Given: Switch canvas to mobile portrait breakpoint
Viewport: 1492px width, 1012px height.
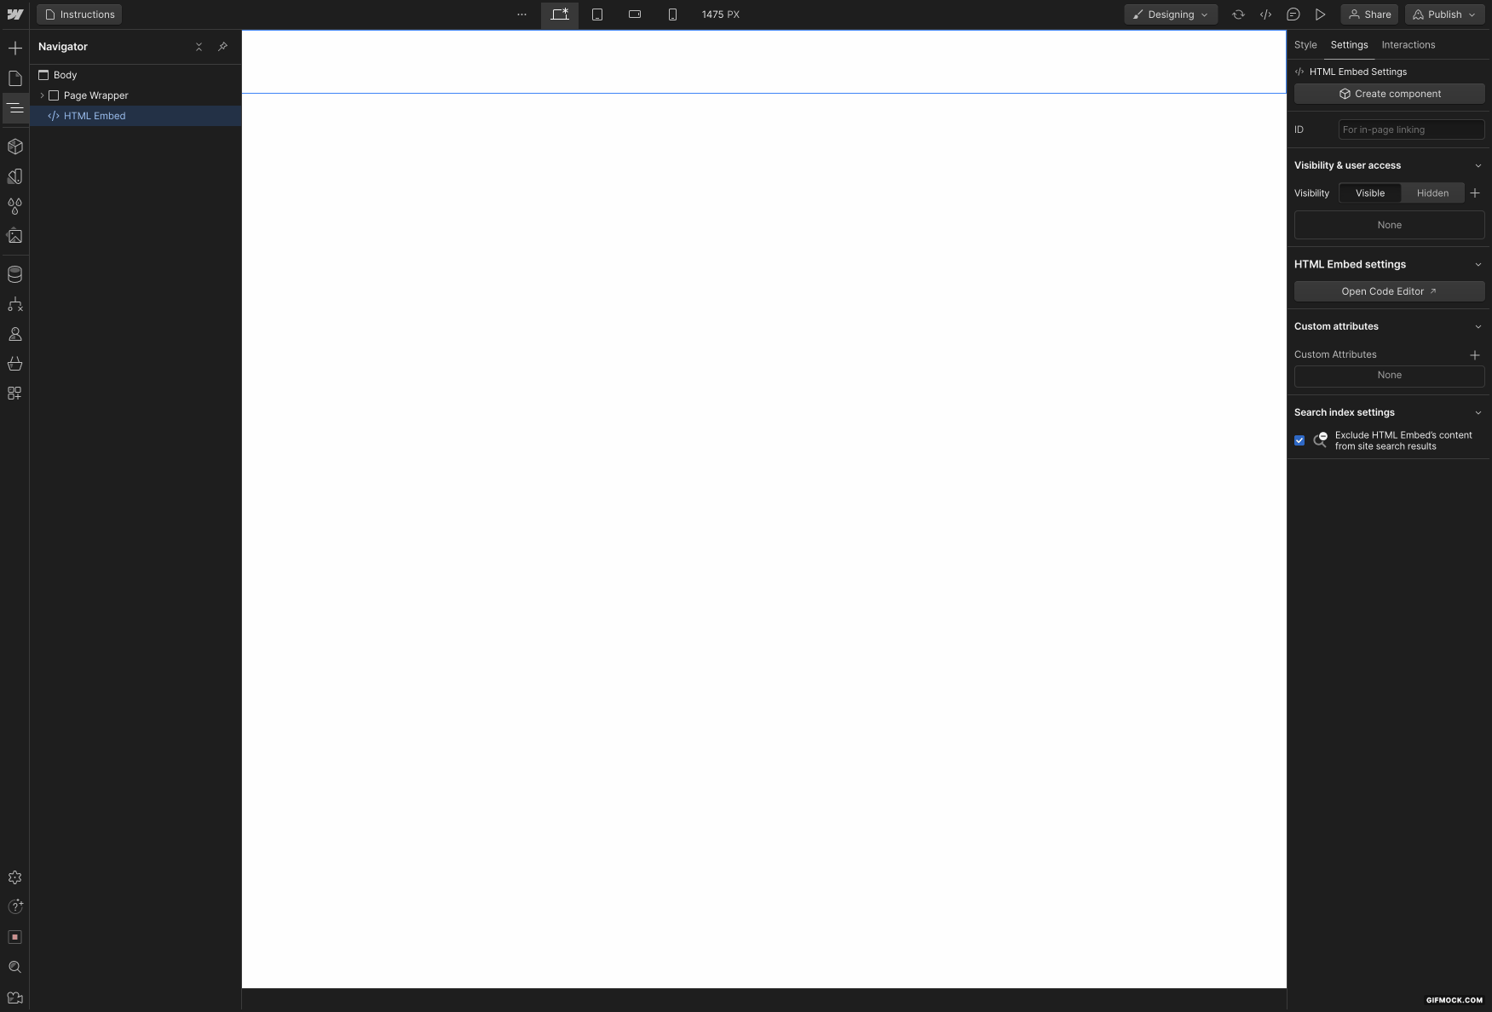Looking at the screenshot, I should 672,14.
